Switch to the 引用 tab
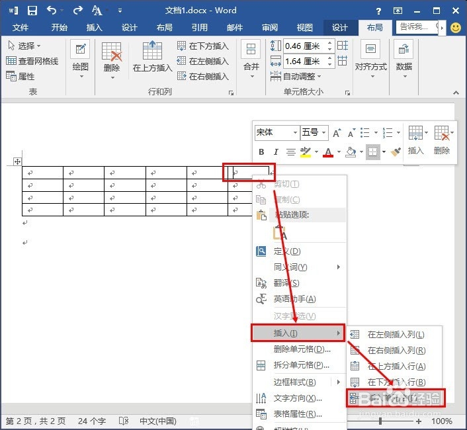The image size is (467, 430). click(200, 28)
